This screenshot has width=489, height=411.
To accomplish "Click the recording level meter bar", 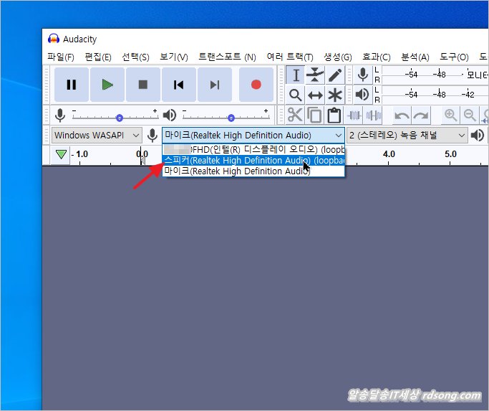I will coord(435,75).
